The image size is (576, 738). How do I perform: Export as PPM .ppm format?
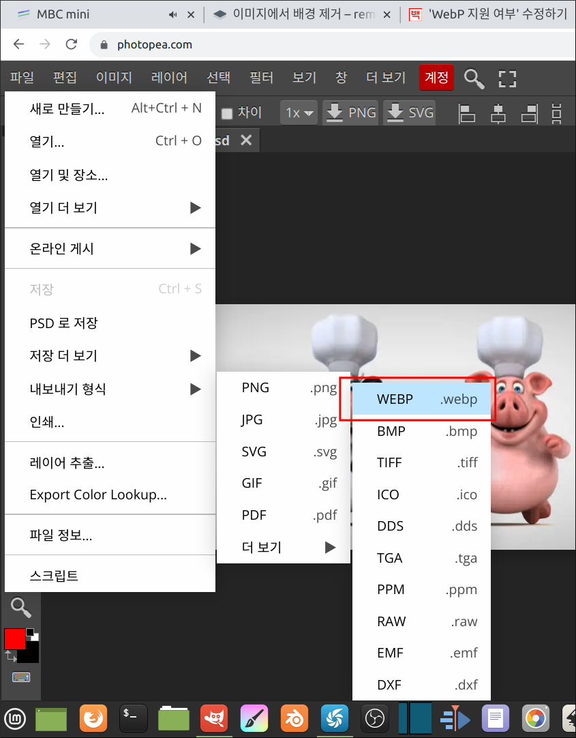421,590
